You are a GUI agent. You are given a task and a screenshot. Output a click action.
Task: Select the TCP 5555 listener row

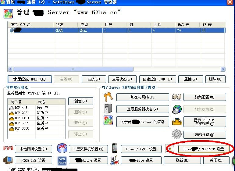click(21, 123)
